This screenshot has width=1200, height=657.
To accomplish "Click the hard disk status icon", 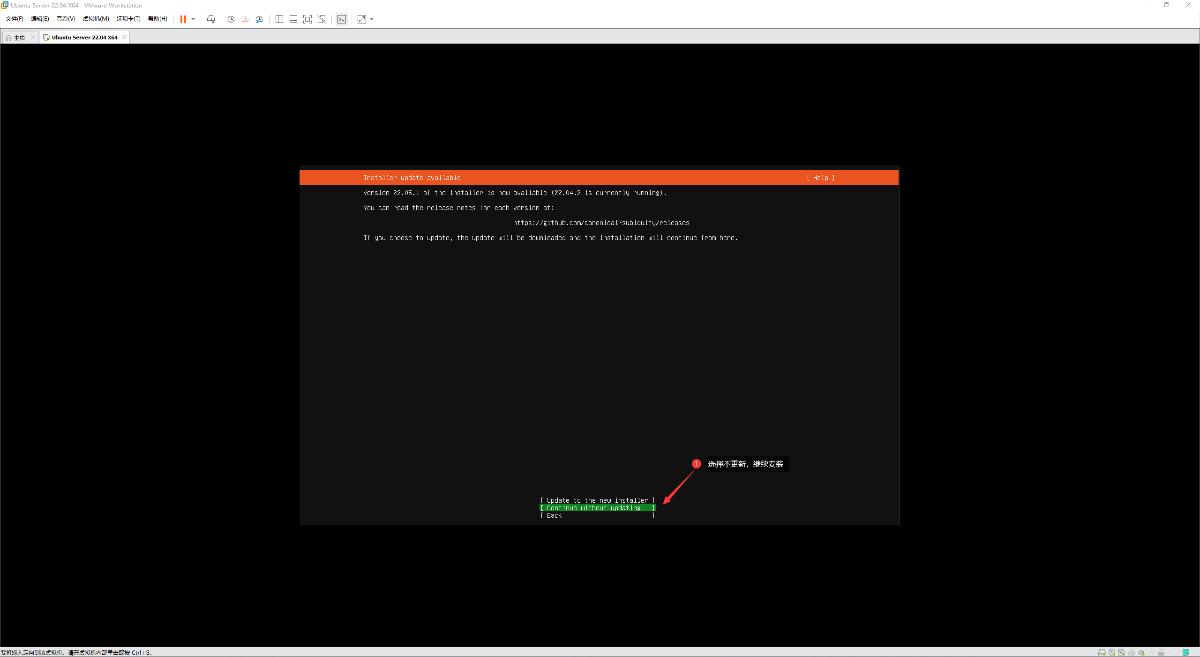I will point(1102,652).
